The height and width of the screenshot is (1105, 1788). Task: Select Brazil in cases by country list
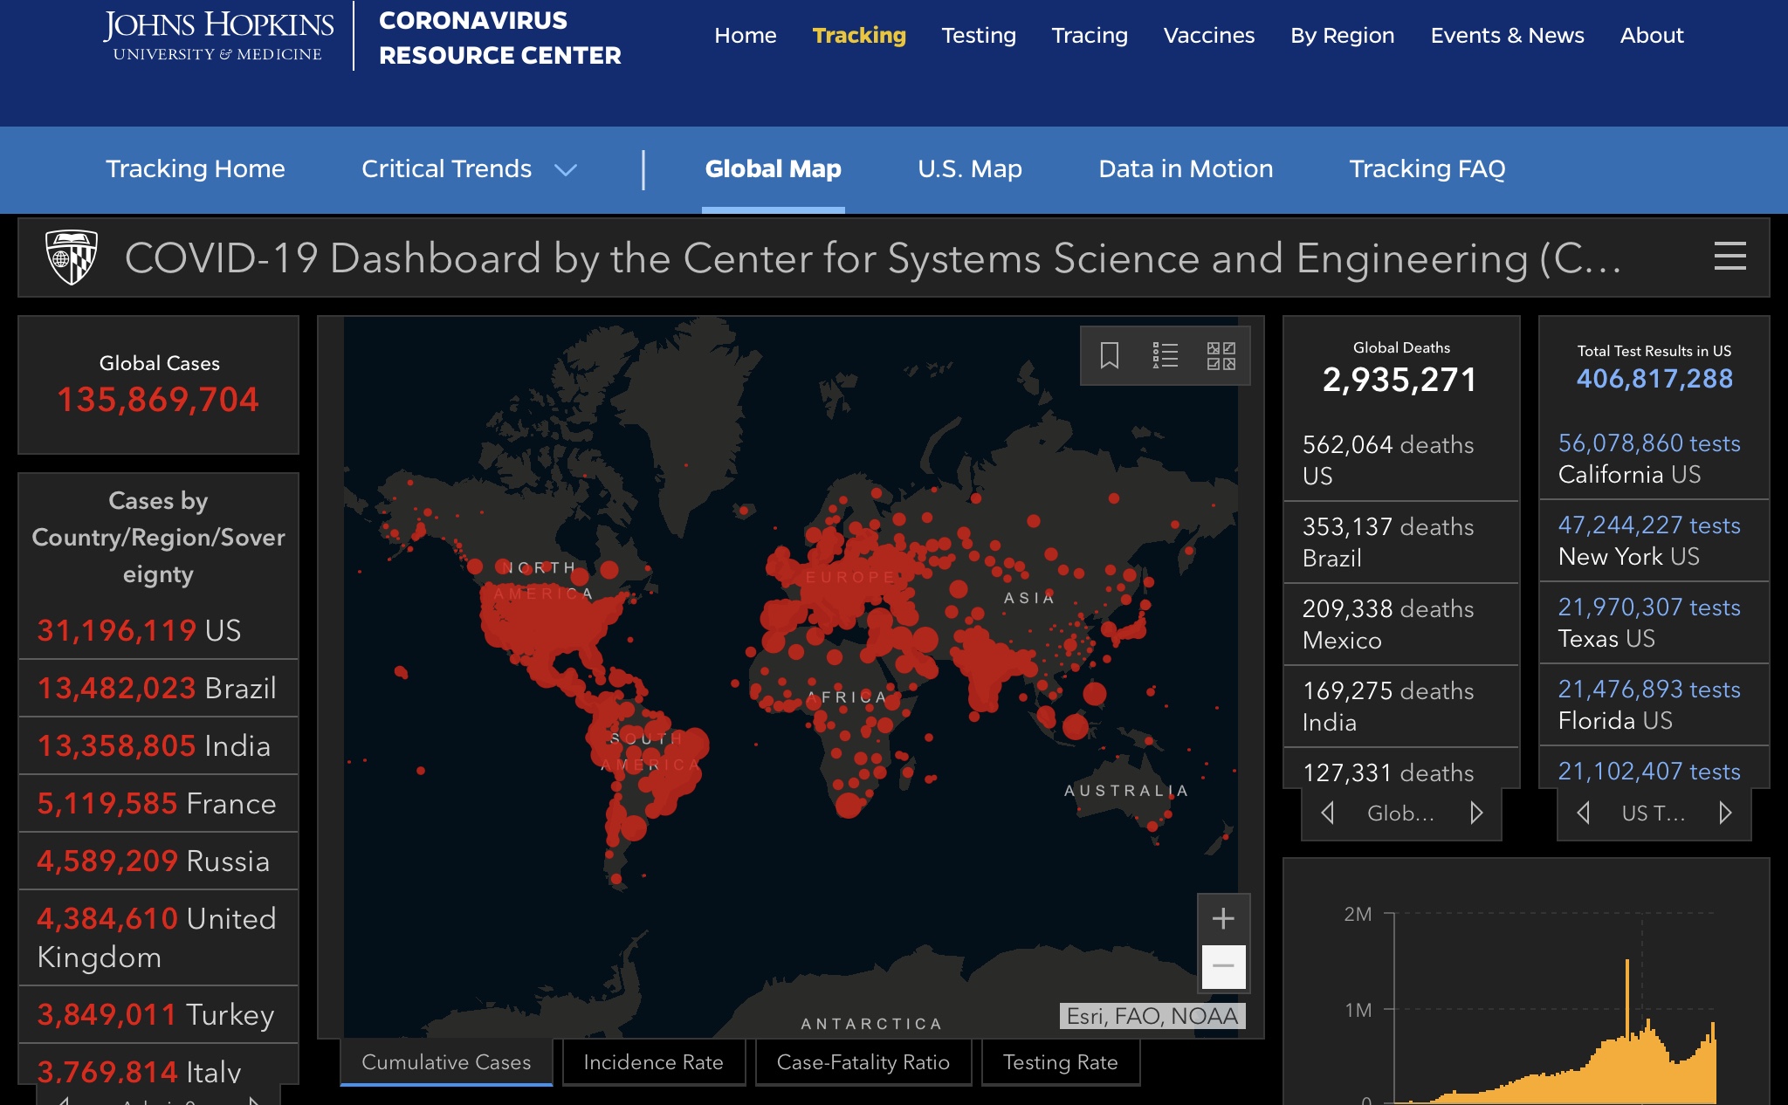(157, 689)
